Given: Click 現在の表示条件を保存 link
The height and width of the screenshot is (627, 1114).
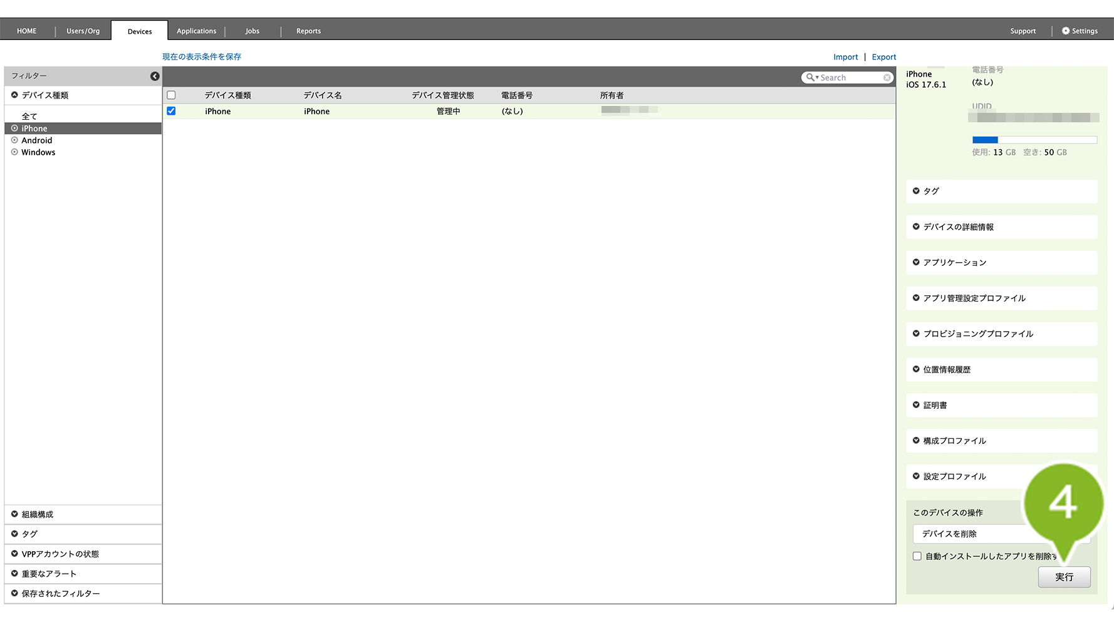Looking at the screenshot, I should [x=202, y=56].
